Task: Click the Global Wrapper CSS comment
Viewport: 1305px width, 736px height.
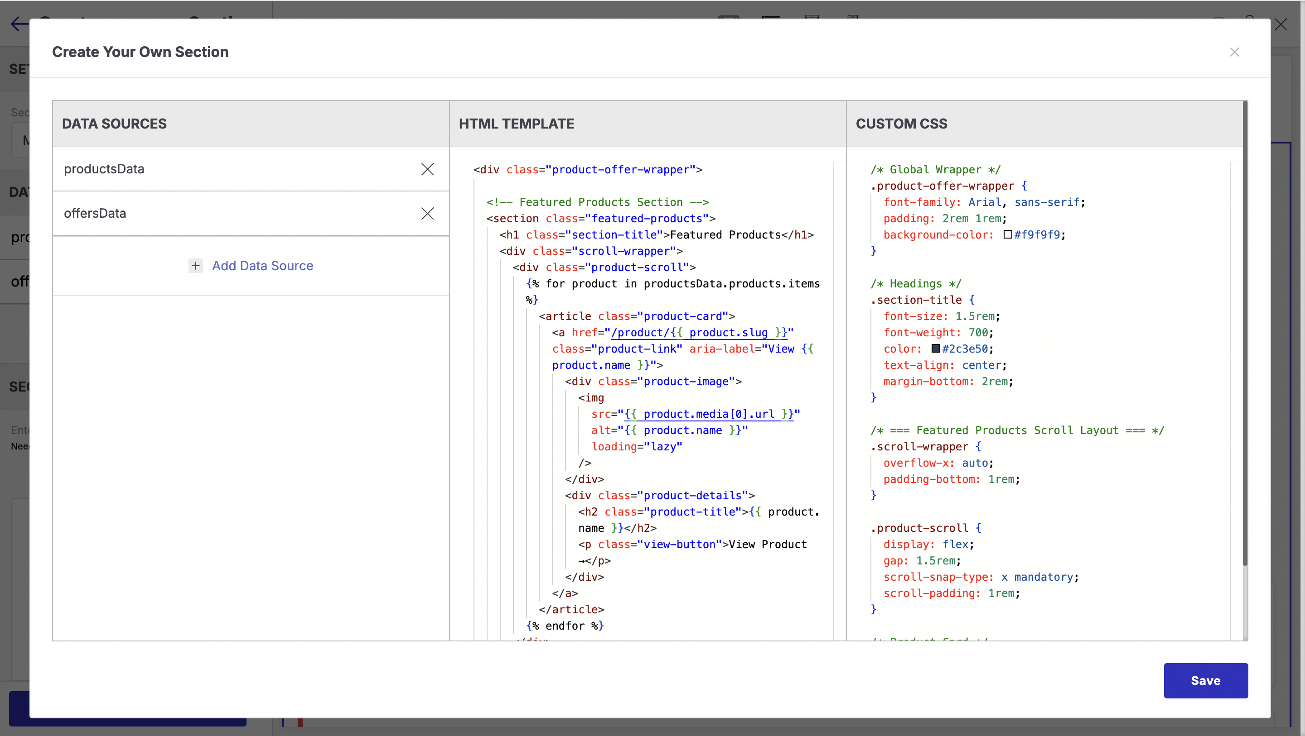Action: point(935,170)
